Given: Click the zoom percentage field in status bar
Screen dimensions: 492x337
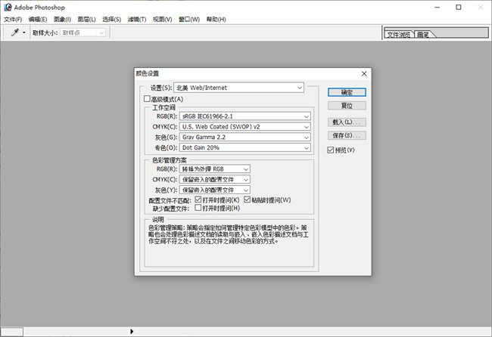Looking at the screenshot, I should tap(11, 331).
